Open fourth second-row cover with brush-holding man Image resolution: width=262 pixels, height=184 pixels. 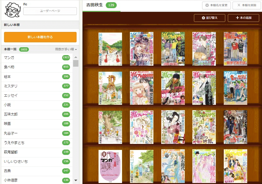(204, 88)
